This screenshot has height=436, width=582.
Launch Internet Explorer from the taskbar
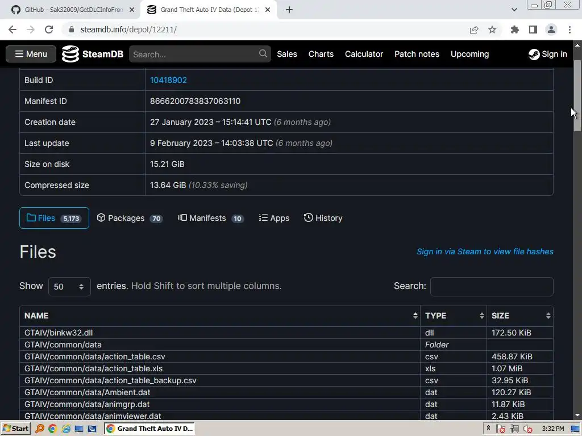point(66,429)
